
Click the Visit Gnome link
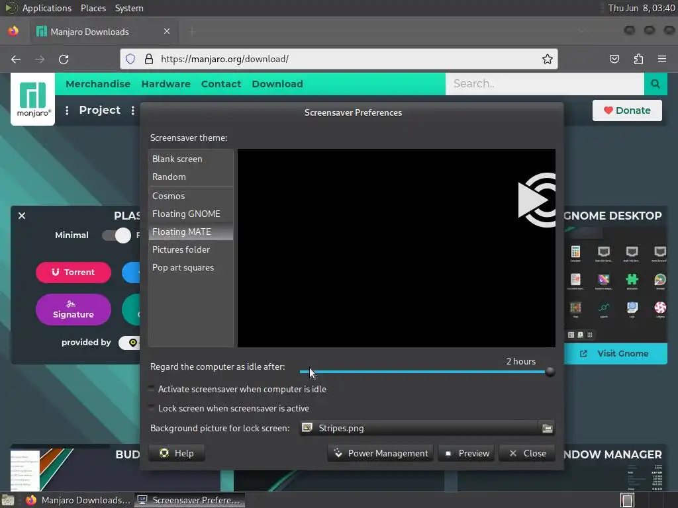pos(615,353)
